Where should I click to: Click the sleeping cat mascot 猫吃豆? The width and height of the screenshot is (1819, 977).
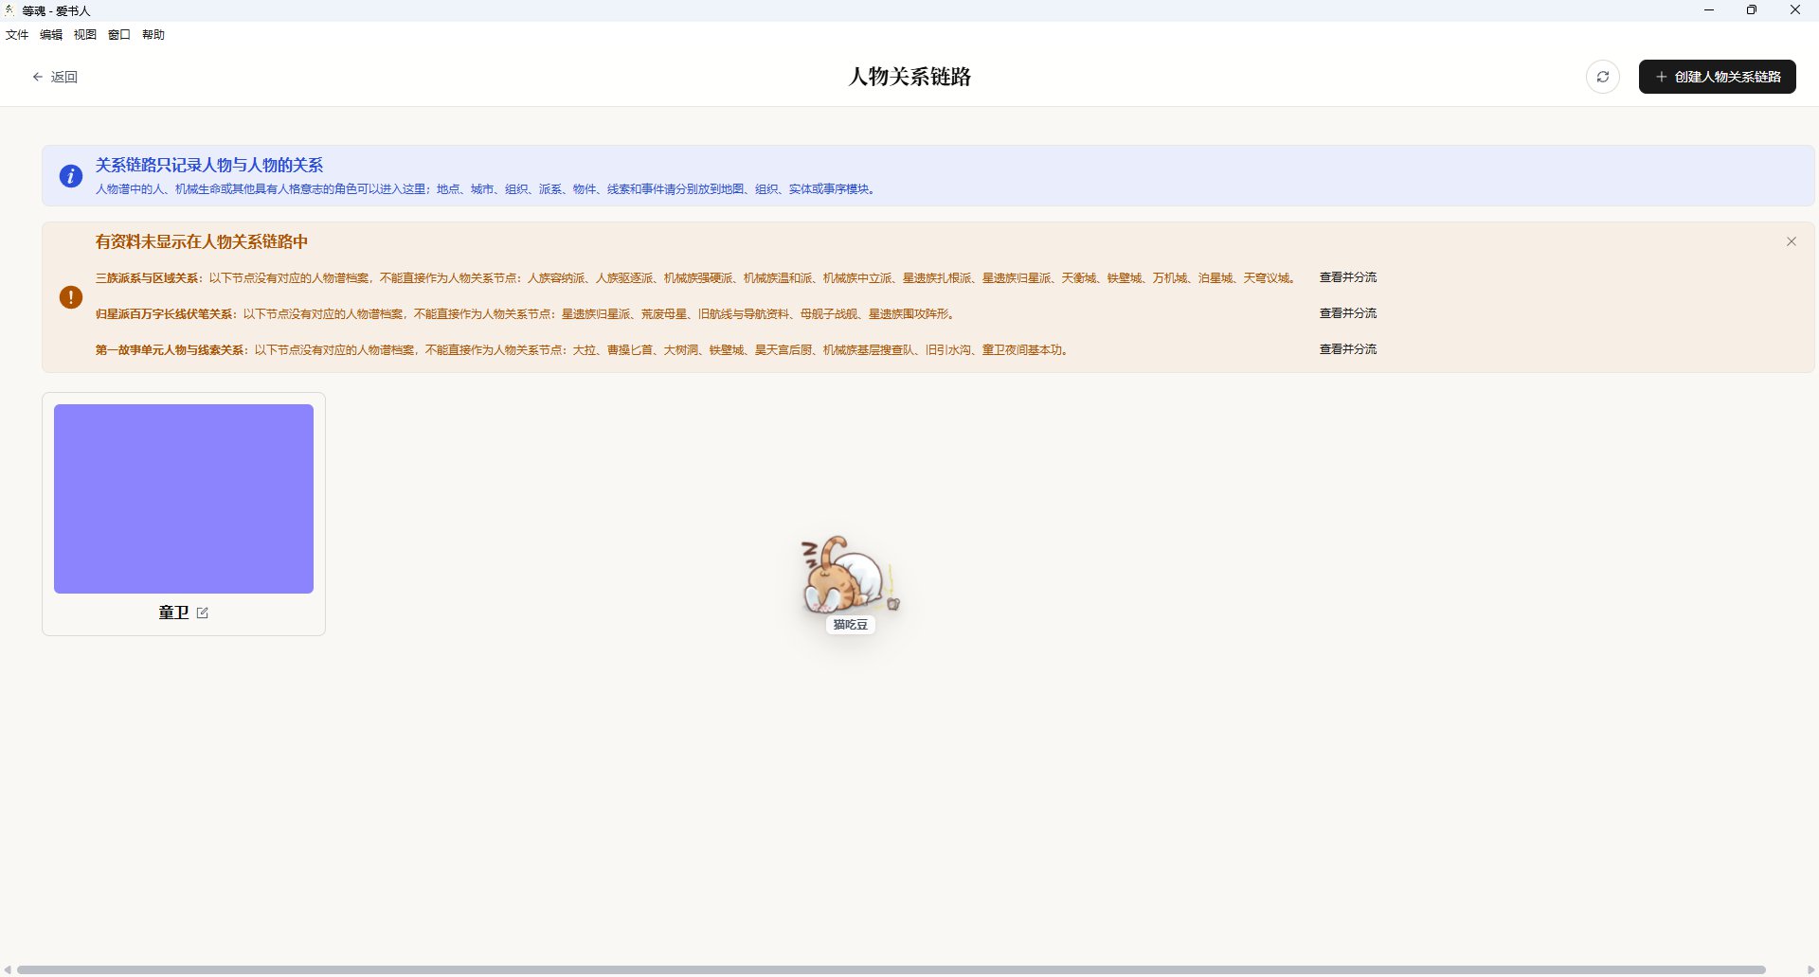tap(850, 582)
